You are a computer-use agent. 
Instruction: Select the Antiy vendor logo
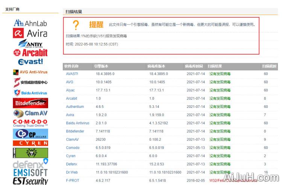30,43
